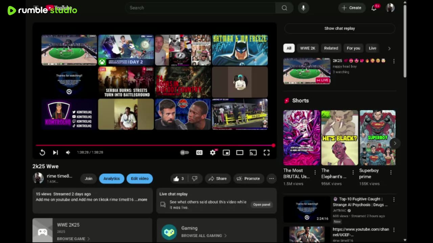
Task: Open the Bigfoot Country end-screen thumbnail
Action: tap(183, 82)
